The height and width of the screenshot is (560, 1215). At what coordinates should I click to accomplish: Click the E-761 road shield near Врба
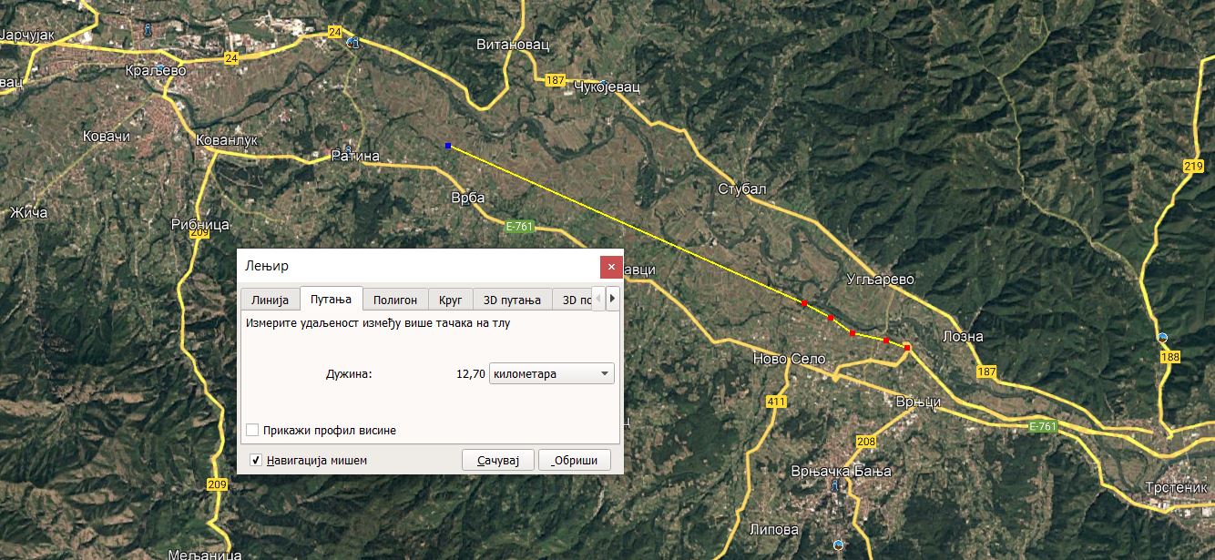518,226
